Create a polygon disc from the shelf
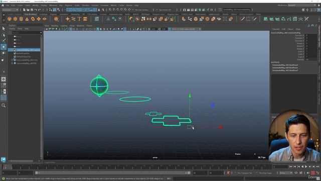This screenshot has width=321, height=181. pos(45,19)
